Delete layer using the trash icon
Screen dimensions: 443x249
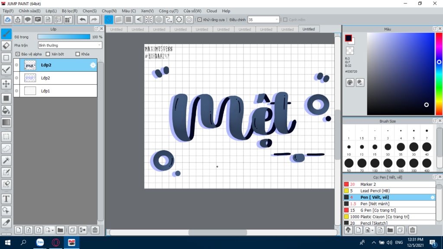point(95,230)
